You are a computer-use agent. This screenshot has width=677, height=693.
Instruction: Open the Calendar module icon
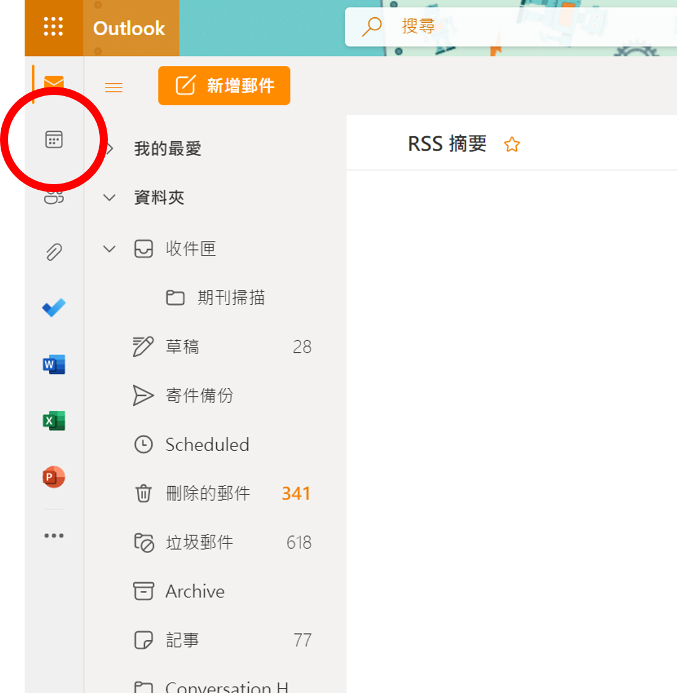(54, 140)
